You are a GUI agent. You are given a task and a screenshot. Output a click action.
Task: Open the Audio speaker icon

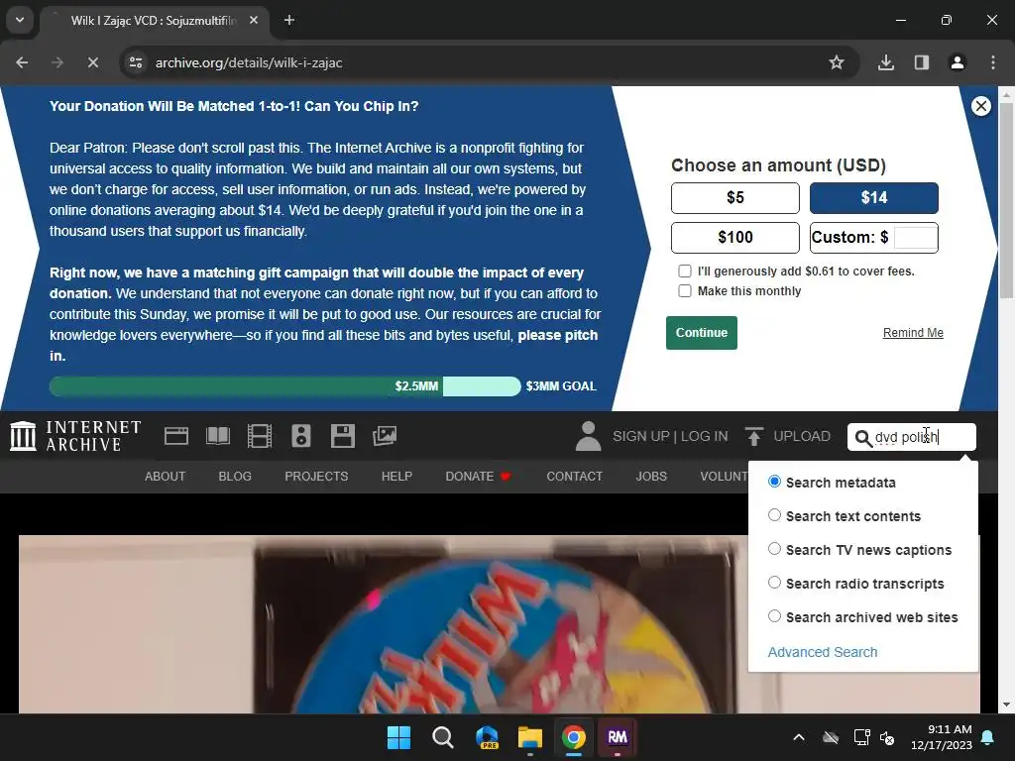(301, 436)
